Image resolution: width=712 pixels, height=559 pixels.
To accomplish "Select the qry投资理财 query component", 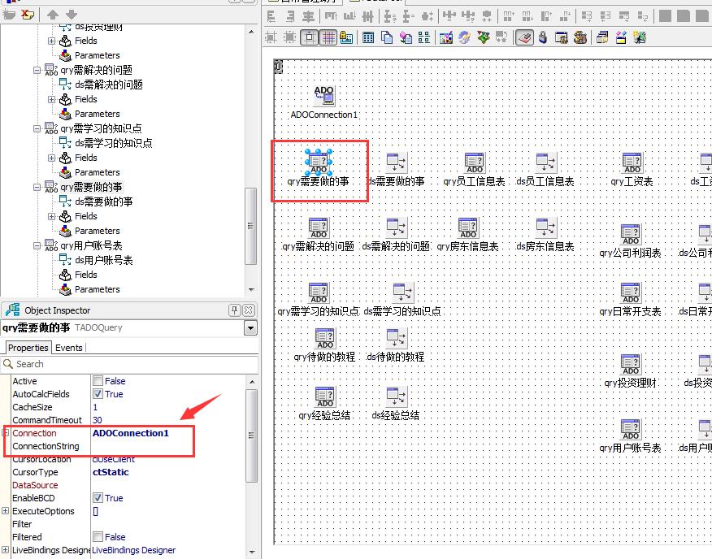I will (631, 364).
